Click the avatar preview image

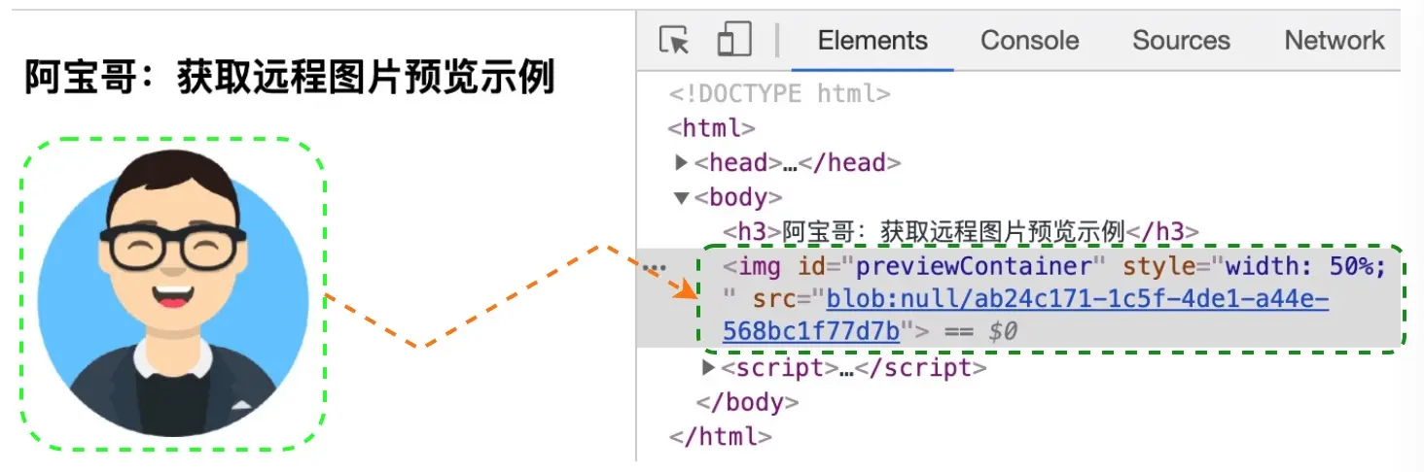pos(172,293)
